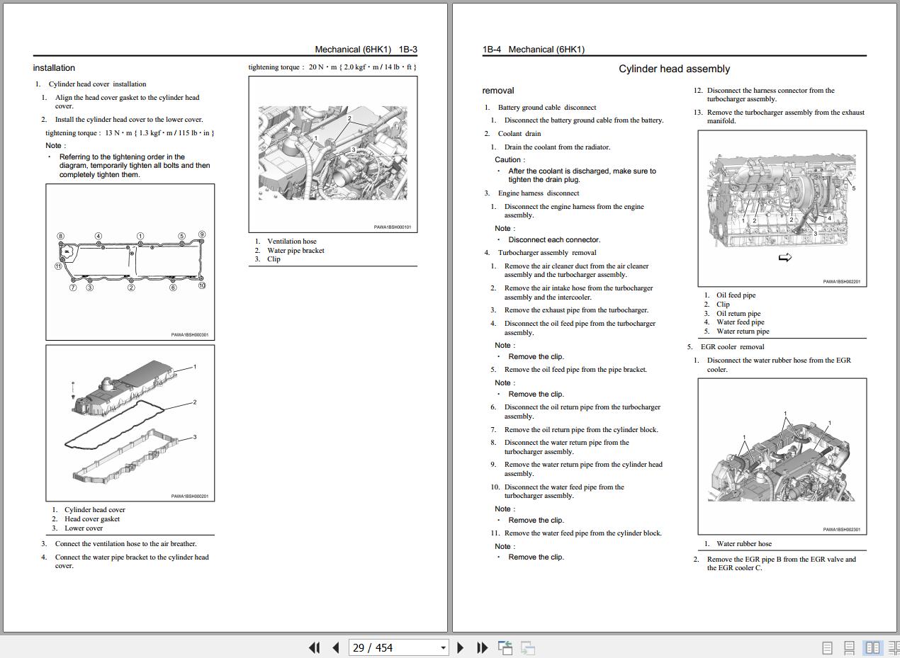Go to the previous page
900x658 pixels.
click(x=336, y=647)
